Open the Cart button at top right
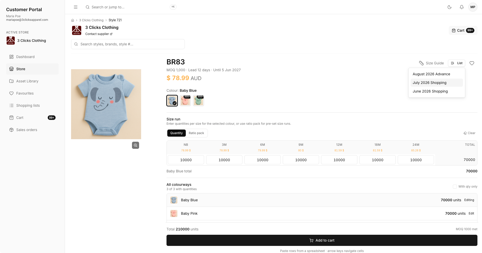The image size is (482, 253). 463,30
